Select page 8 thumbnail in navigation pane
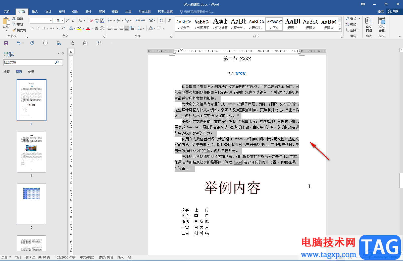The width and height of the screenshot is (403, 261). click(31, 152)
